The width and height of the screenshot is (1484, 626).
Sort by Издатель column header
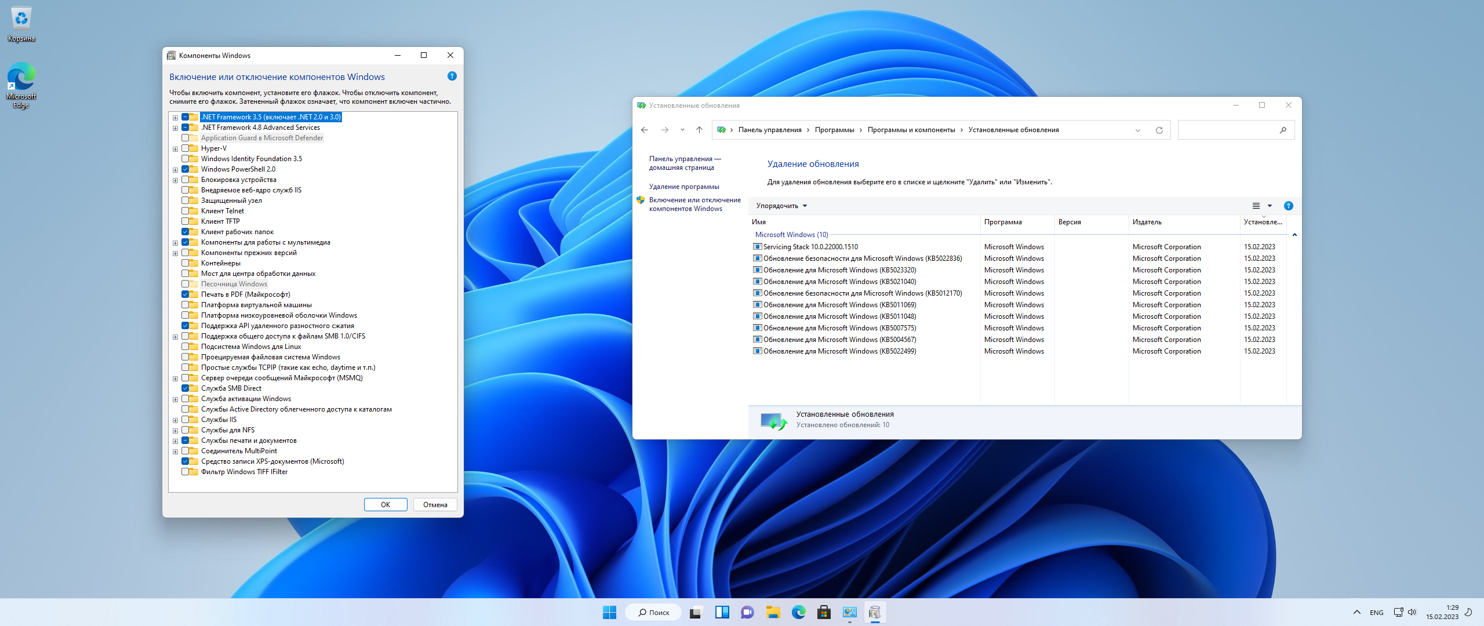[x=1184, y=222]
